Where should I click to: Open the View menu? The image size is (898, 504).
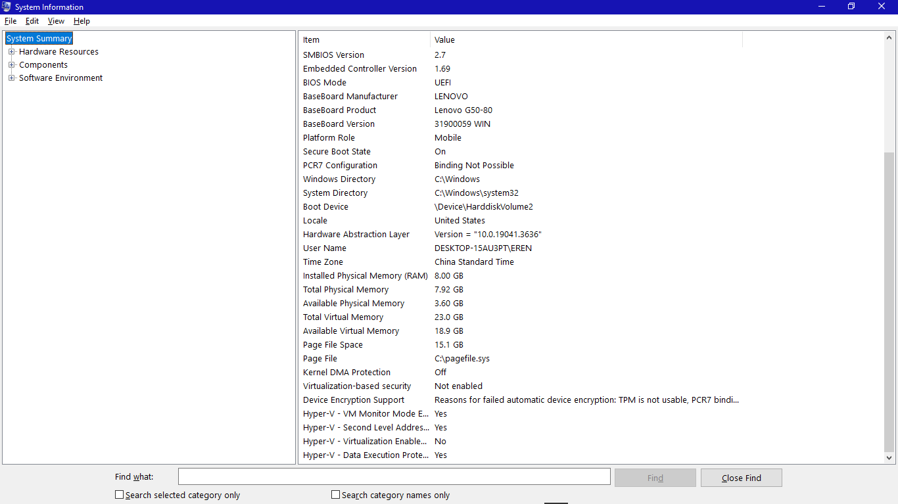tap(56, 21)
